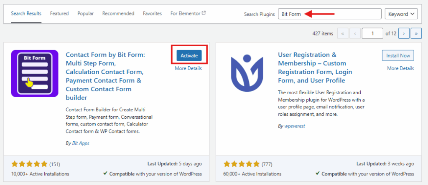
Task: Click the User Registration plugin logo
Action: [x=247, y=74]
